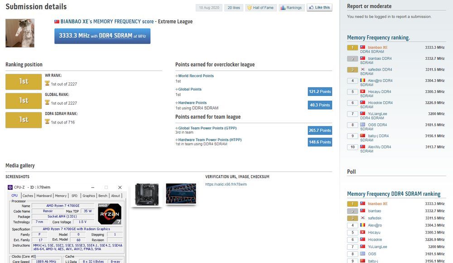Open Global Team Power Points (GTPP) link
Viewport: 453px width, 263px height.
click(207, 128)
